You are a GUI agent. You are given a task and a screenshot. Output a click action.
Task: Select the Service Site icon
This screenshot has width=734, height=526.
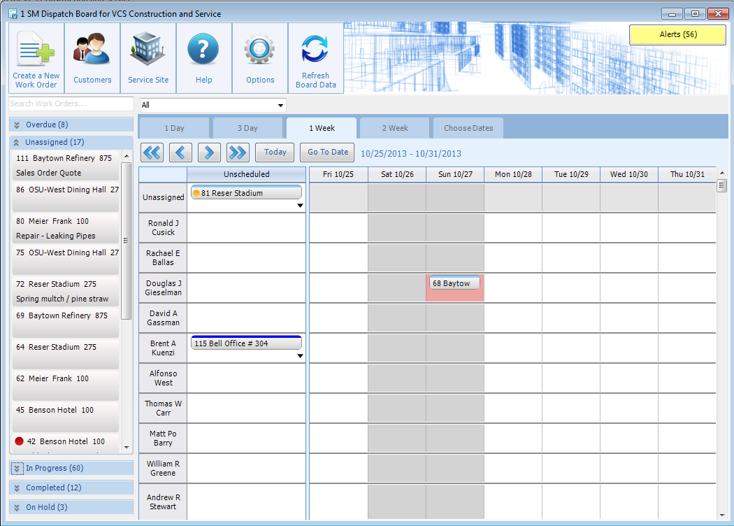[147, 49]
